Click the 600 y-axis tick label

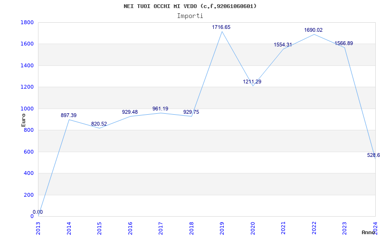pyautogui.click(x=28, y=152)
